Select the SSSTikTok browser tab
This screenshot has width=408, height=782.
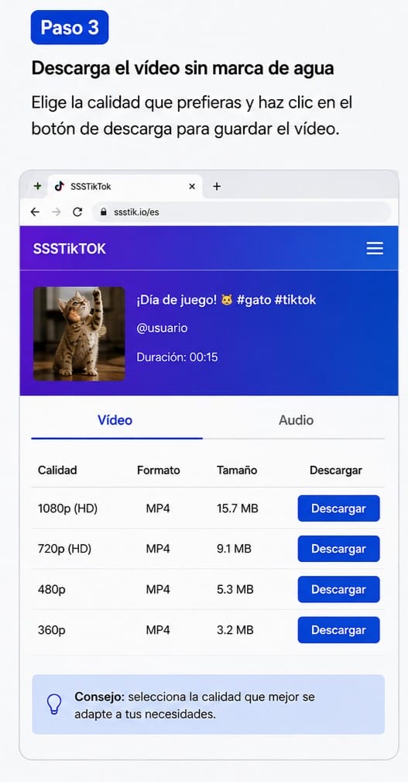[x=125, y=187]
